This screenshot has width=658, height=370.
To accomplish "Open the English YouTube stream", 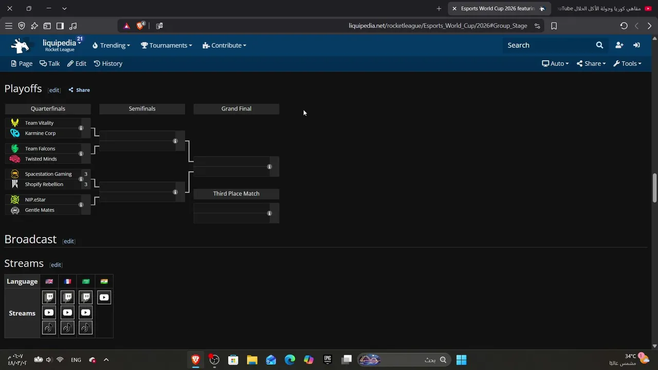I will 49,312.
